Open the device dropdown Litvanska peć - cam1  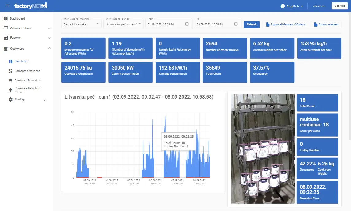point(123,24)
